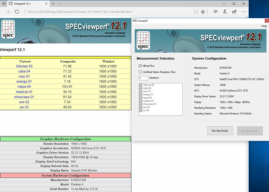
Task: Open the browser More options ellipsis
Action: (x=244, y=12)
